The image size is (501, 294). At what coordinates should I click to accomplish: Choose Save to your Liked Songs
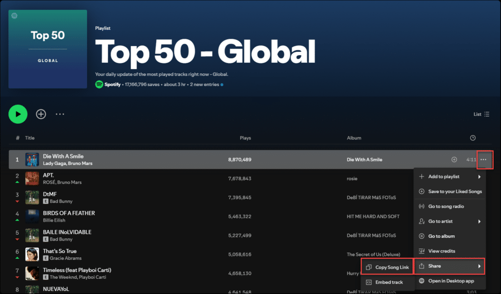[x=450, y=191]
